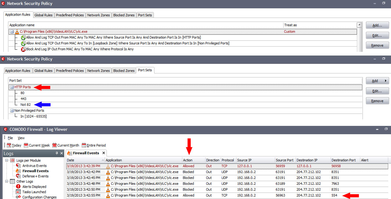Open Global Rules tab above the Port Set list
Screen dimensions: 391x199
pos(43,71)
